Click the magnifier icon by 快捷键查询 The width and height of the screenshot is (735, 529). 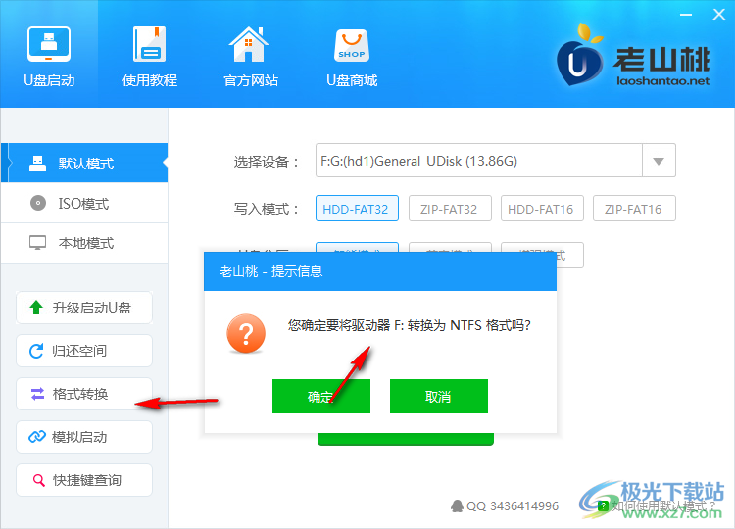38,480
